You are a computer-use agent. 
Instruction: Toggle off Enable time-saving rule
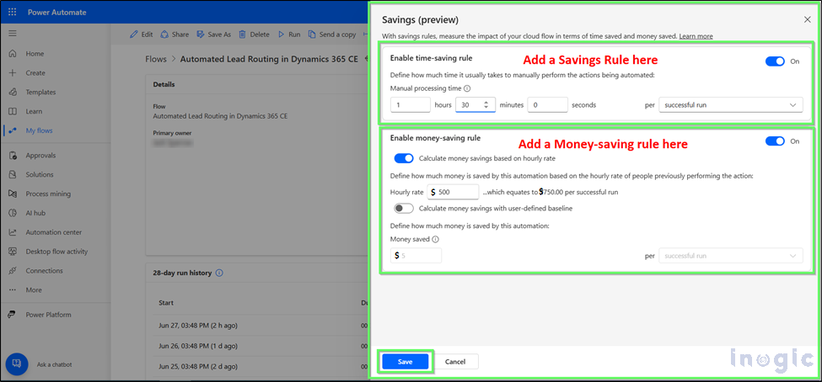[775, 61]
